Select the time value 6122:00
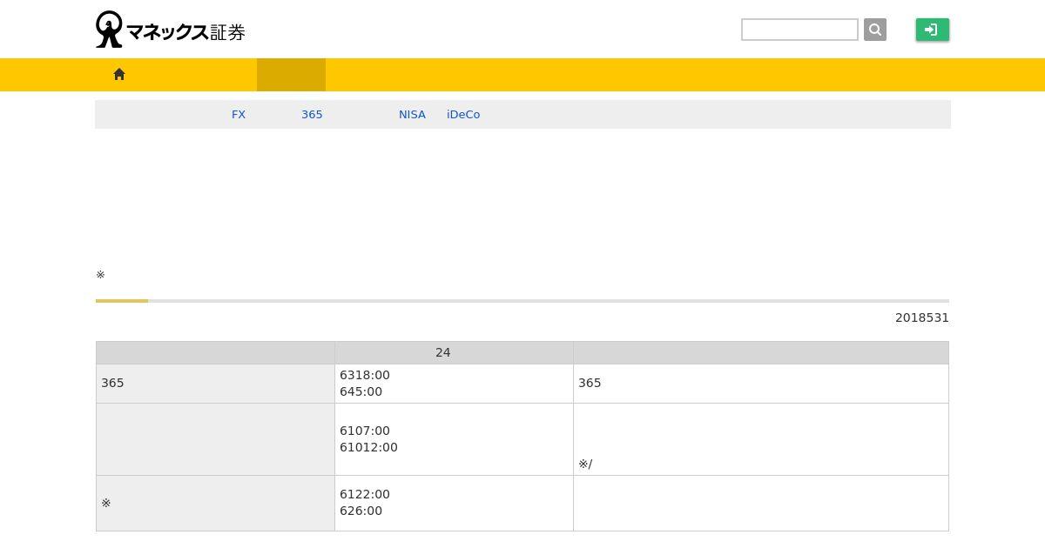 coord(365,494)
